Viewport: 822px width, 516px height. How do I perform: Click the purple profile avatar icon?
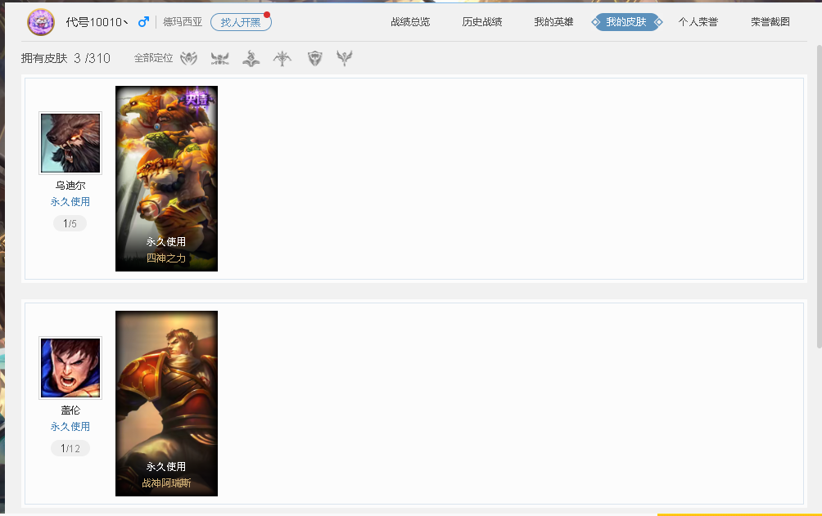[41, 22]
